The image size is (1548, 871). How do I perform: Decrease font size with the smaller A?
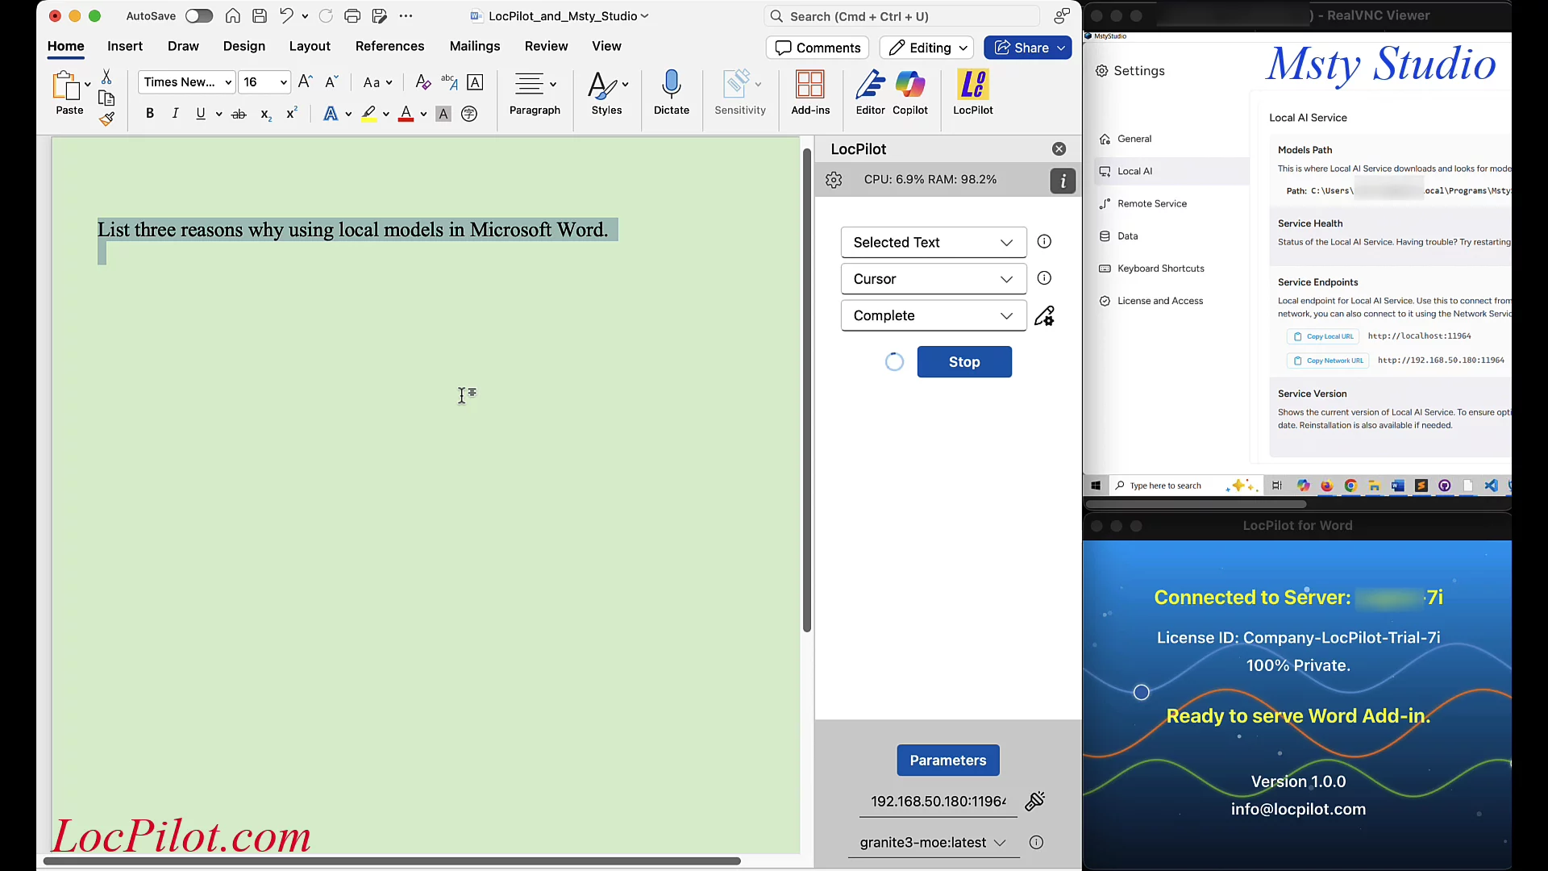tap(331, 81)
